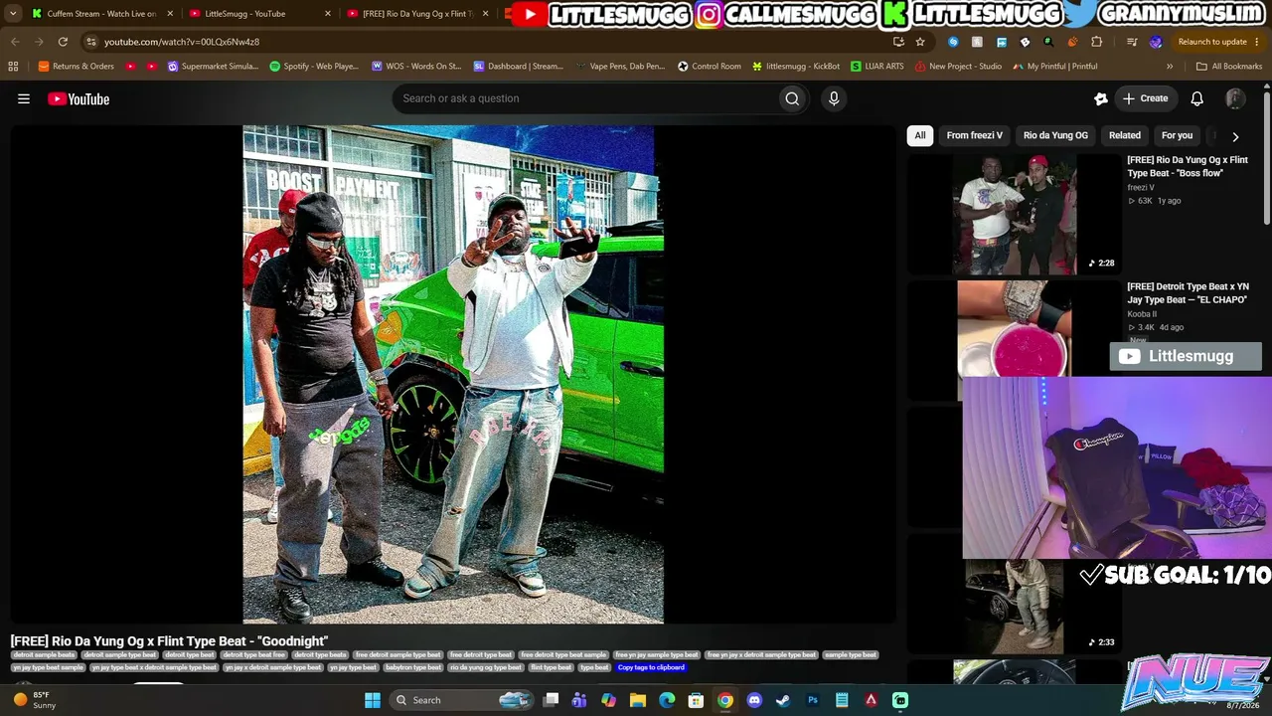This screenshot has width=1272, height=716.
Task: Open the Shazam extension icon
Action: click(x=954, y=42)
